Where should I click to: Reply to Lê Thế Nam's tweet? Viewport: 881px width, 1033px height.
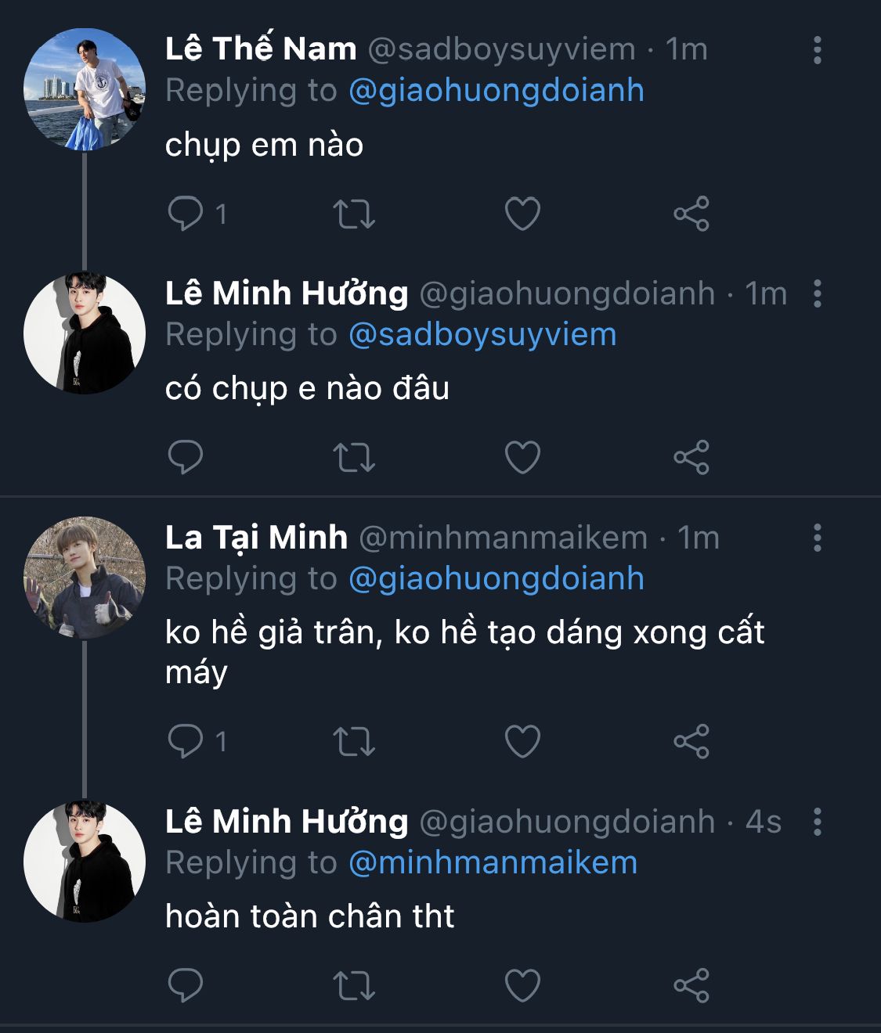[x=186, y=214]
